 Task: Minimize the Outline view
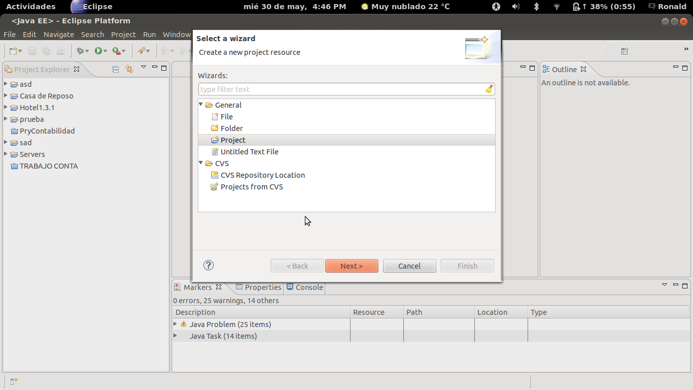click(676, 67)
